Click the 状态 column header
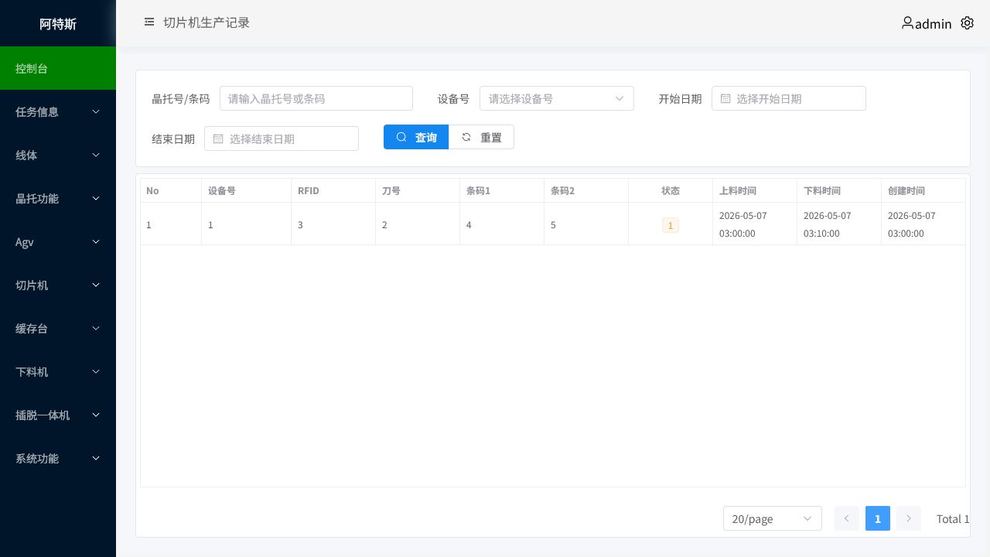 point(671,190)
